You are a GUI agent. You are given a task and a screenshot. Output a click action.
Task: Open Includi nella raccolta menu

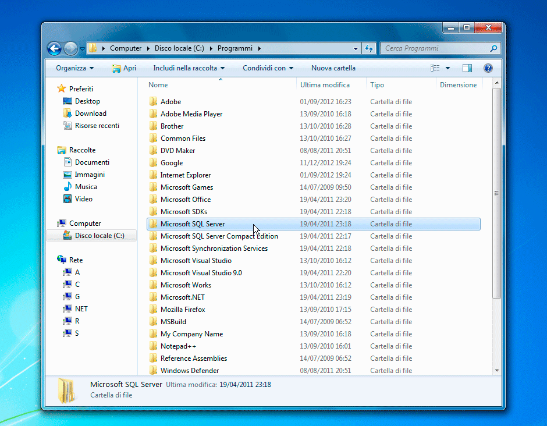189,68
